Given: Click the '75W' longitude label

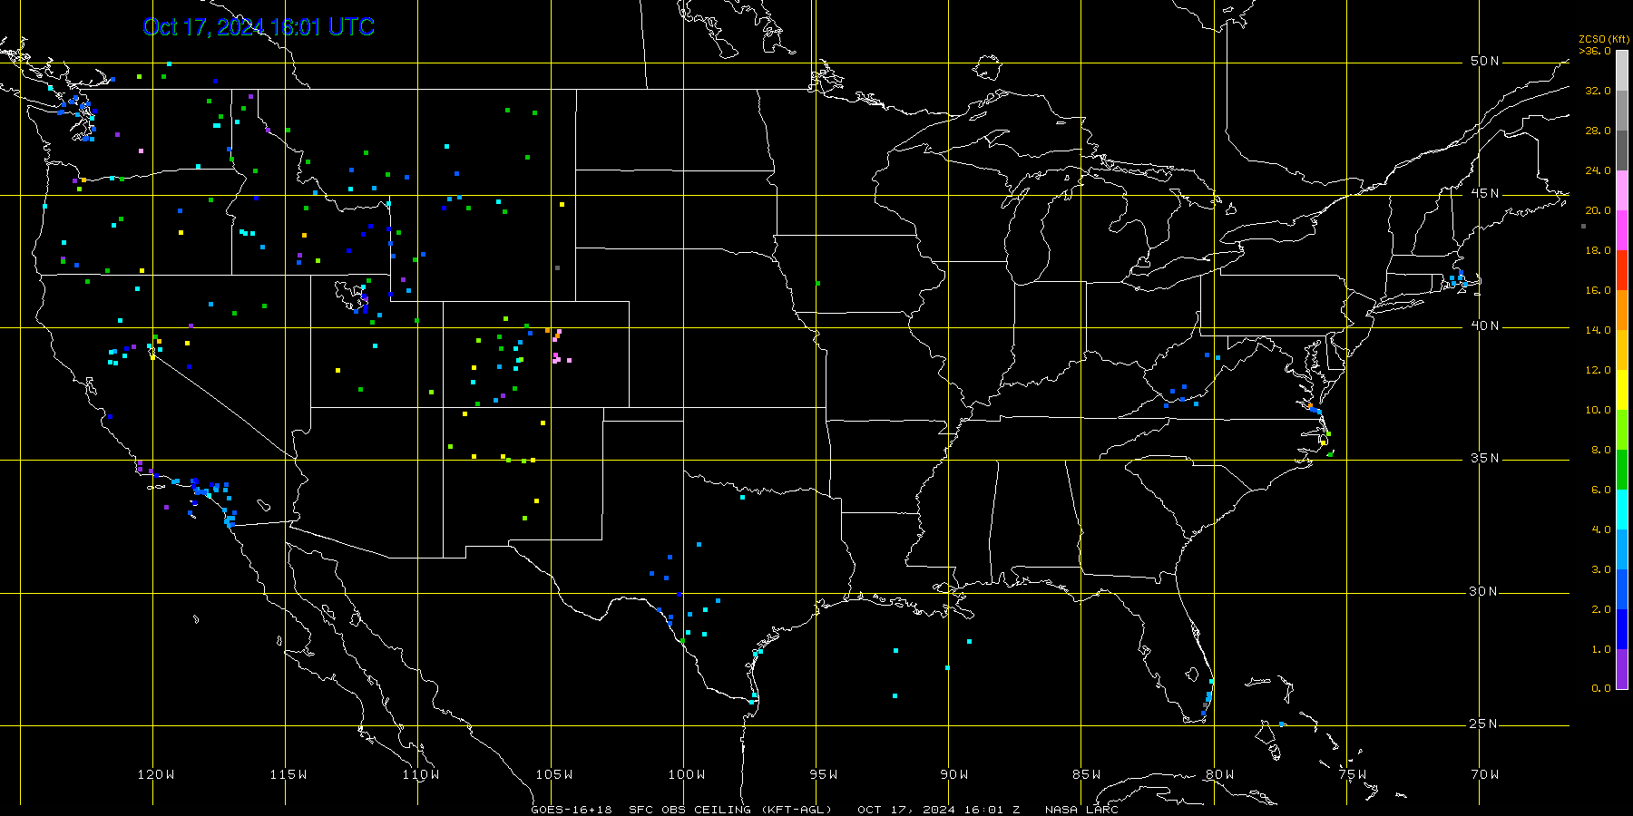Looking at the screenshot, I should click(x=1353, y=774).
